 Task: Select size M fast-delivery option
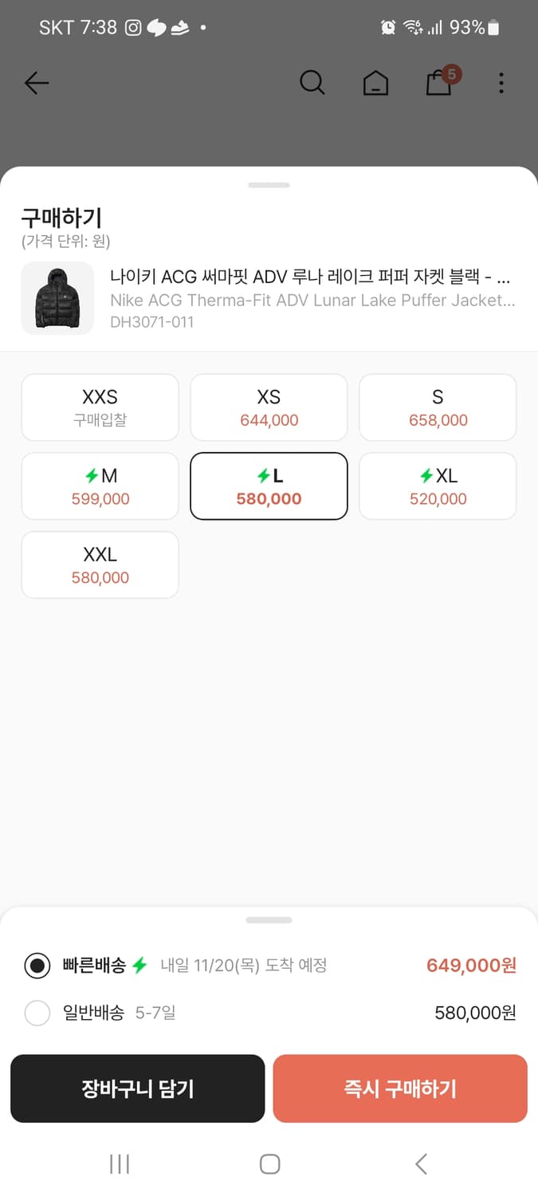point(100,486)
